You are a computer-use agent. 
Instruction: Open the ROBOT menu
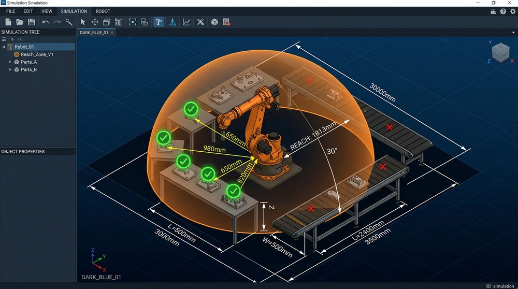(x=103, y=11)
